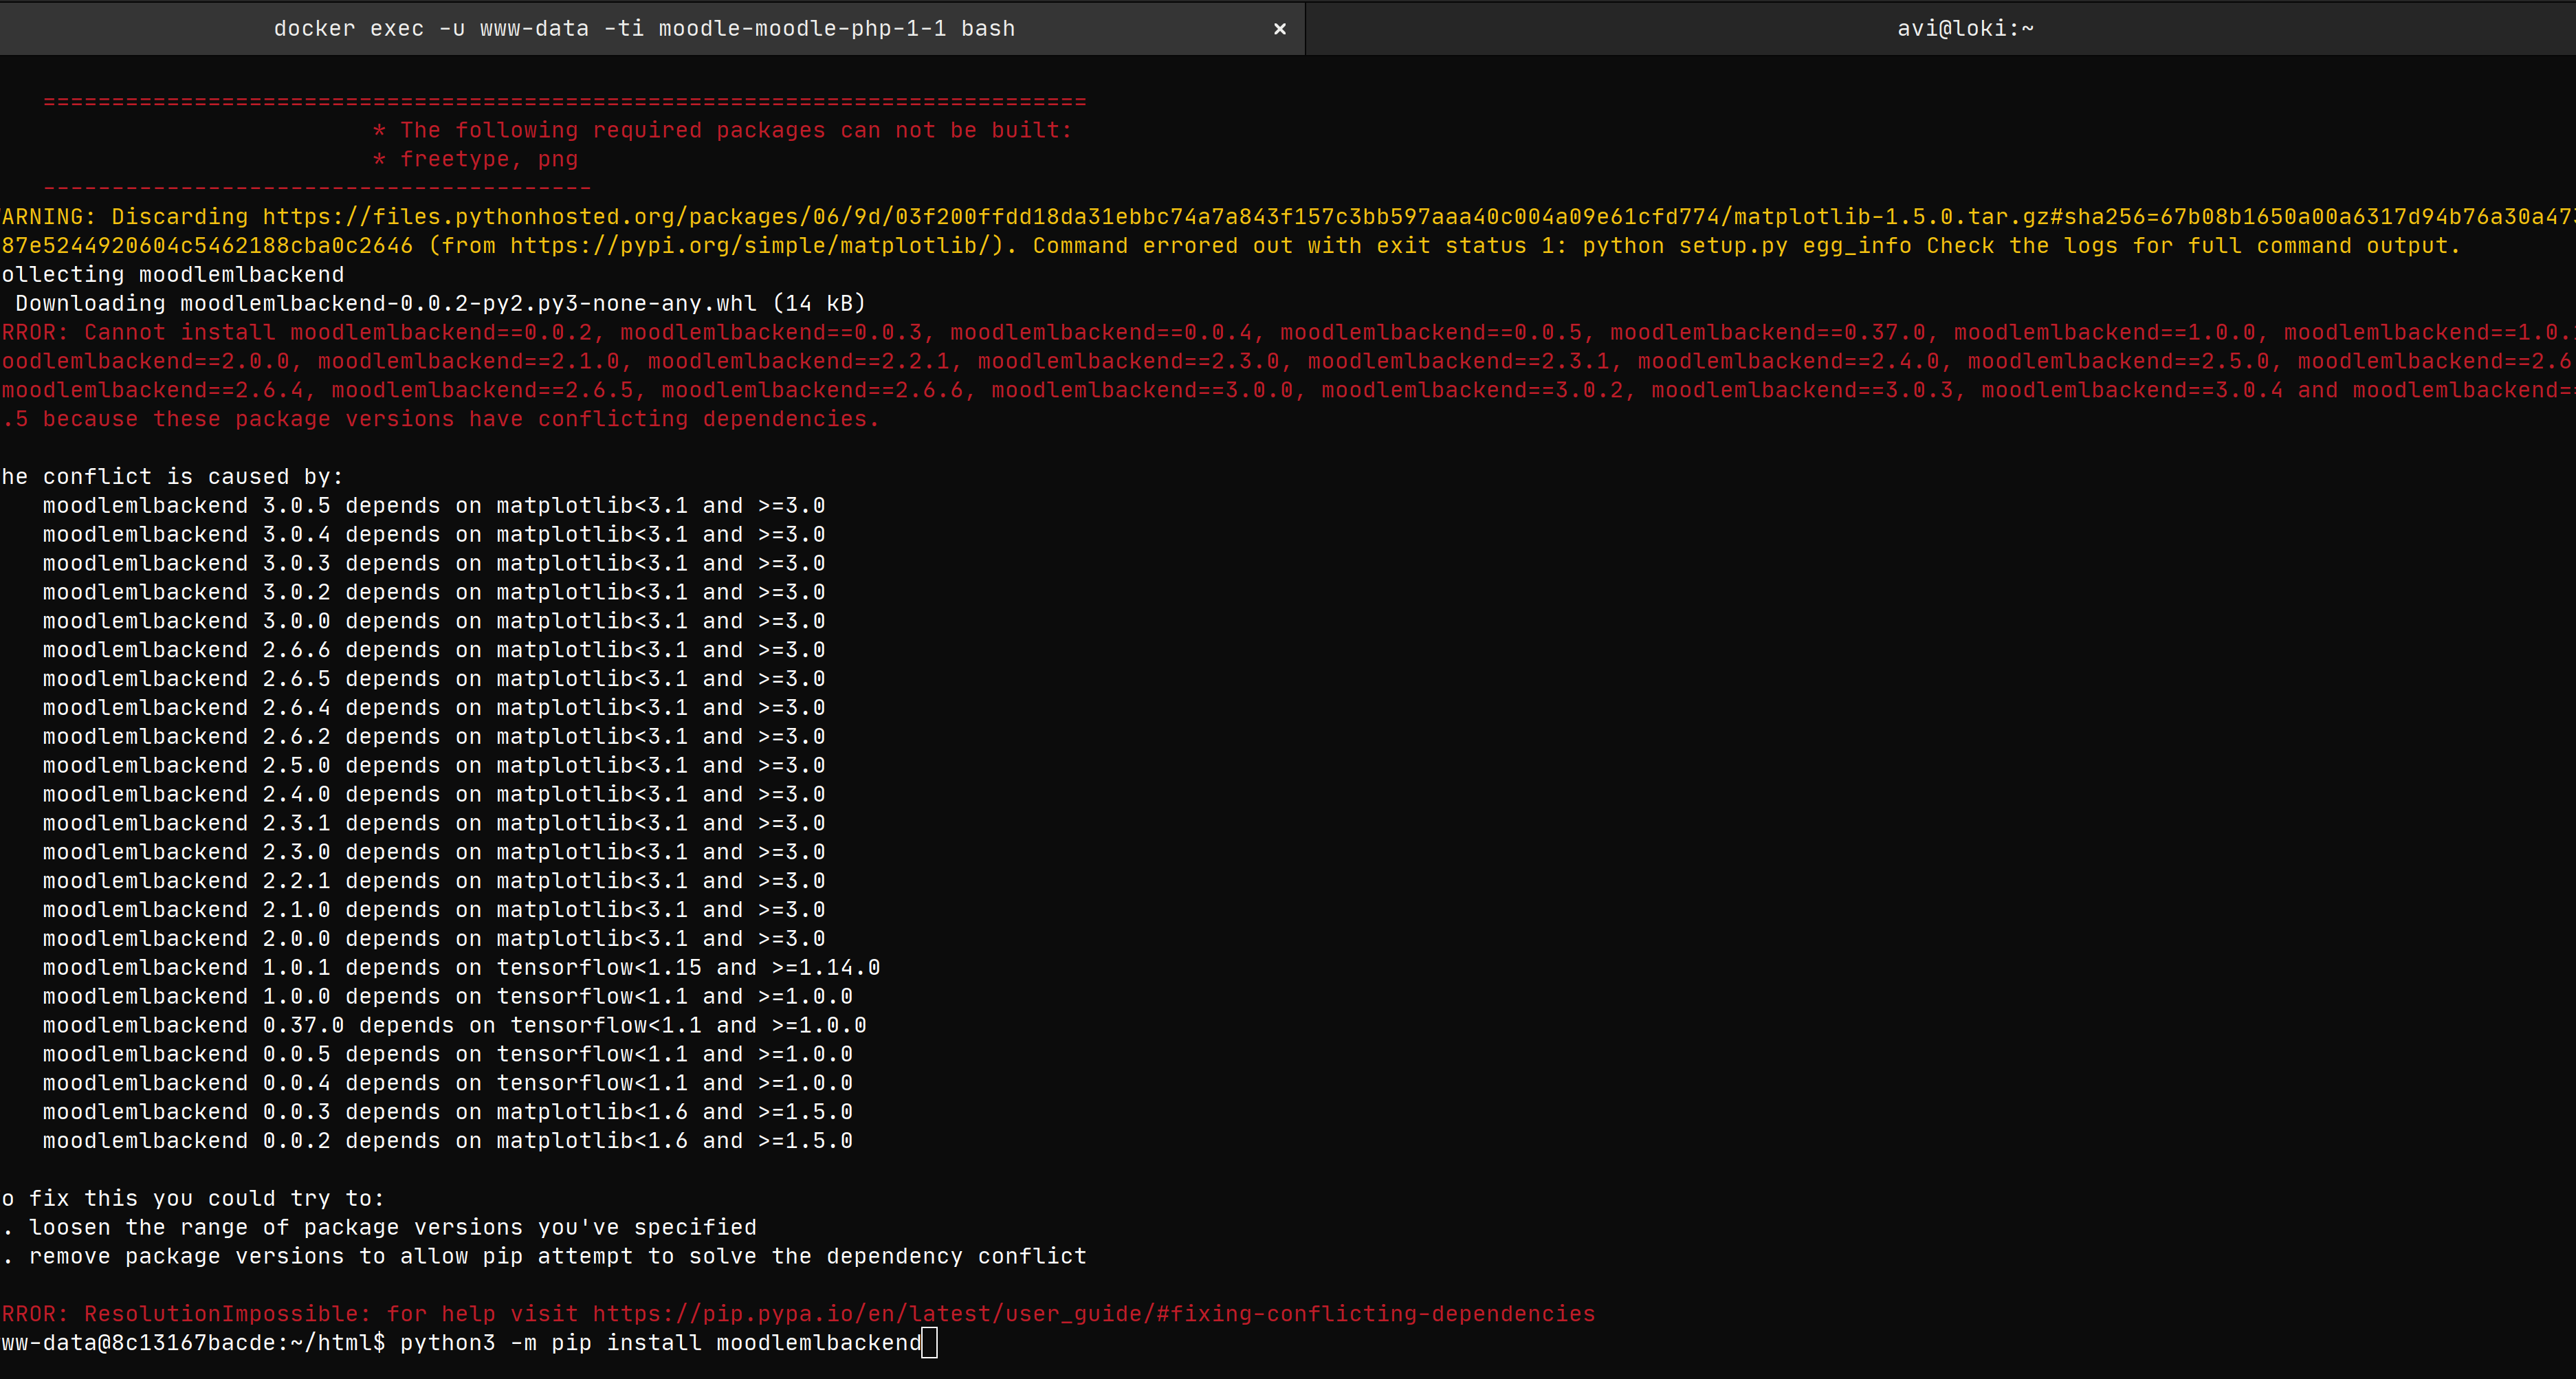
Task: Click the text 'because these package versions have conflicting dependencies.'
Action: coord(461,420)
